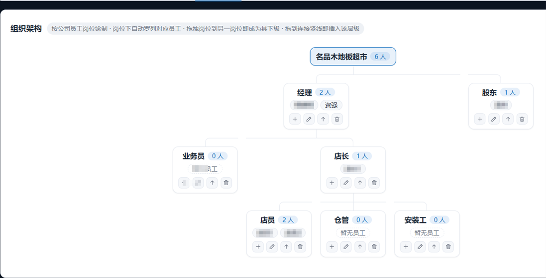Edit the 经理 position with pencil icon
This screenshot has height=278, width=546.
(309, 119)
